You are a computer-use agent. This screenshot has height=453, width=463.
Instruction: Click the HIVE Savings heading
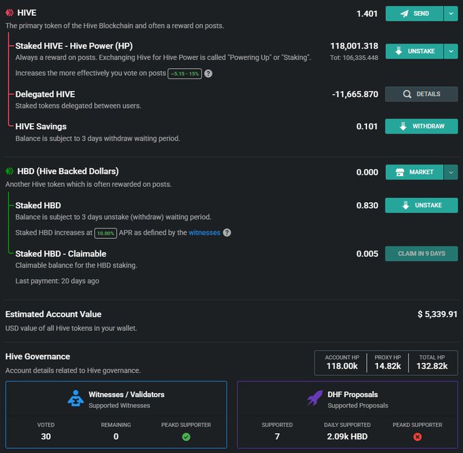(41, 127)
